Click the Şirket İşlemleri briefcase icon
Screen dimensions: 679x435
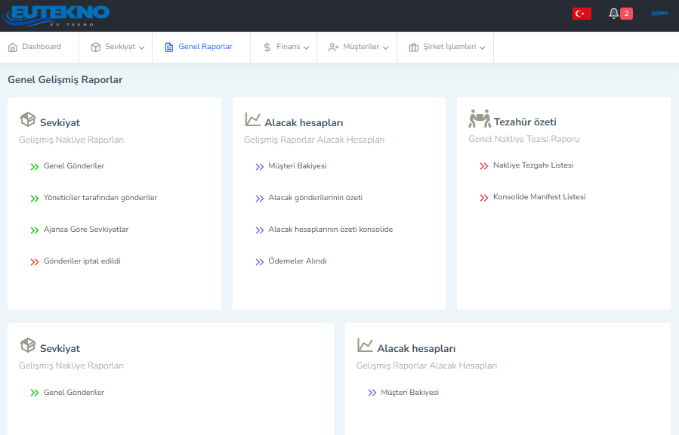coord(414,47)
